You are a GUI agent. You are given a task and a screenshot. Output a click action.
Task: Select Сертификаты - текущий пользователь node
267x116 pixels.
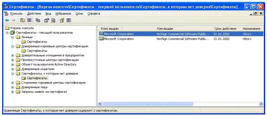(44, 33)
